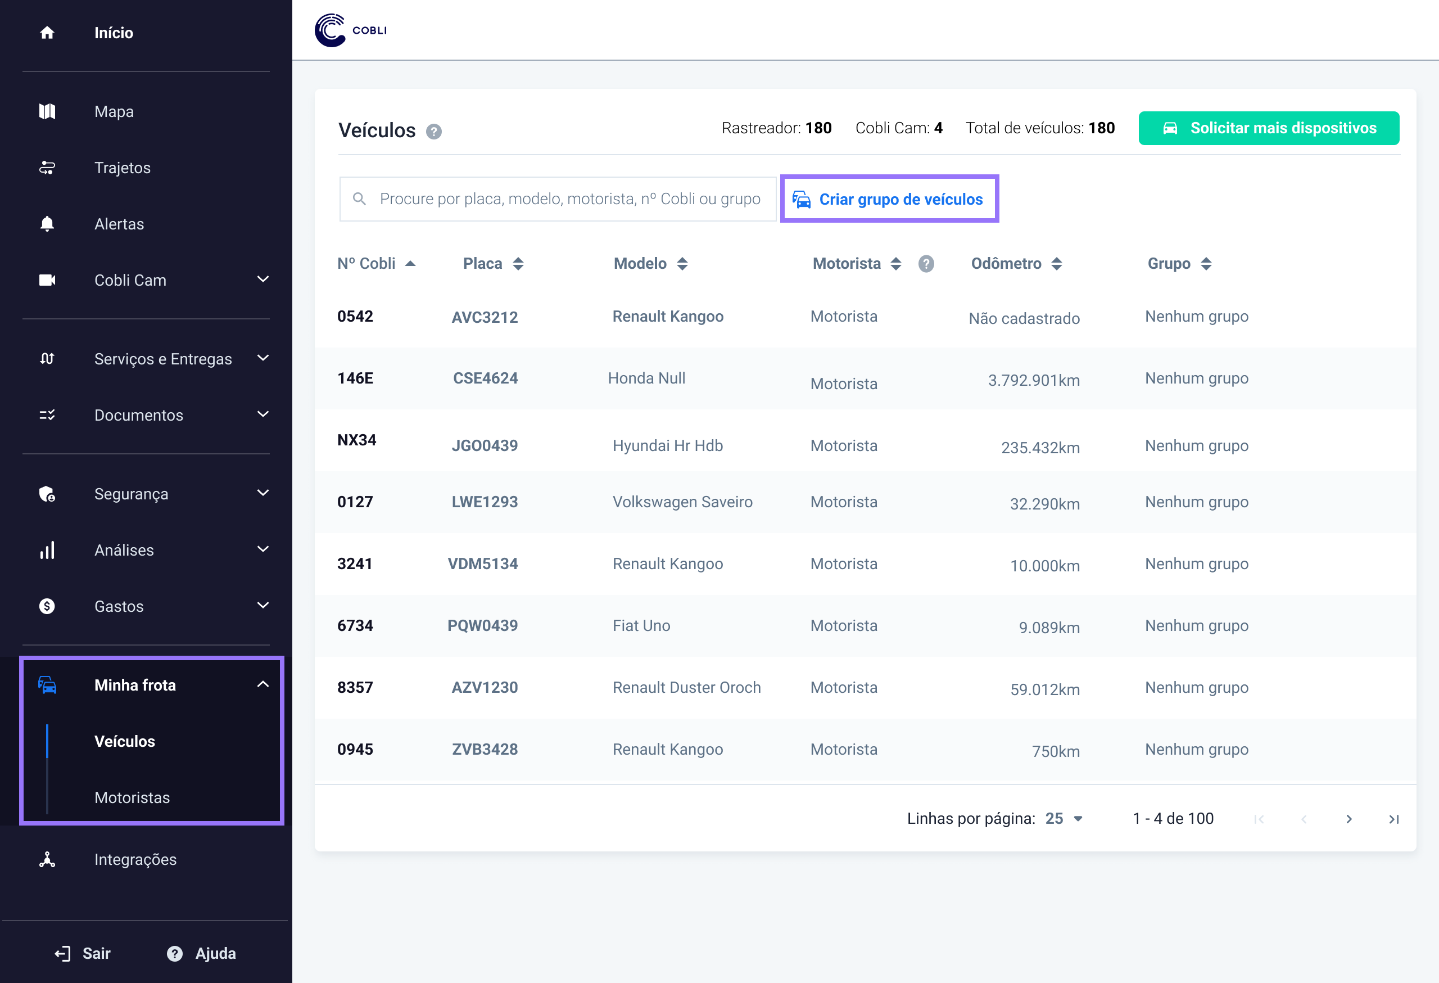
Task: Jump to the last page icon
Action: tap(1394, 819)
